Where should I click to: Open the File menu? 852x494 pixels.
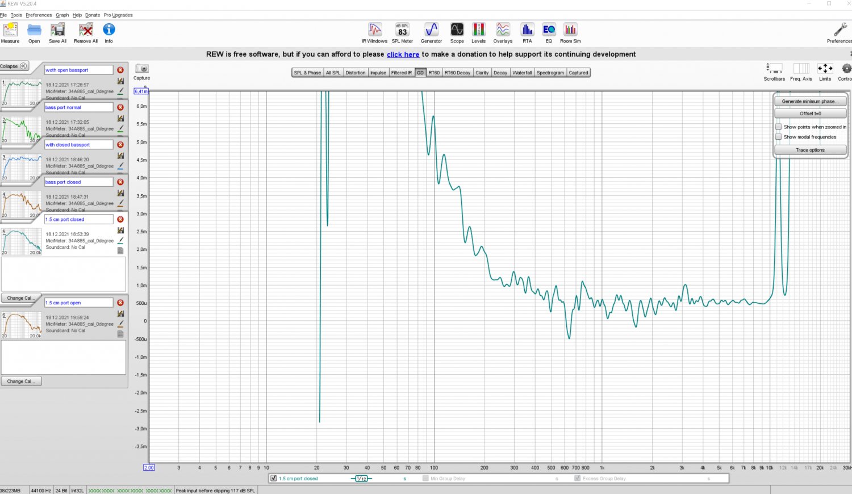click(x=3, y=15)
